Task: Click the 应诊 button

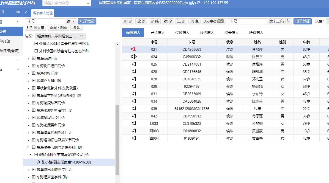Action: pos(141,21)
